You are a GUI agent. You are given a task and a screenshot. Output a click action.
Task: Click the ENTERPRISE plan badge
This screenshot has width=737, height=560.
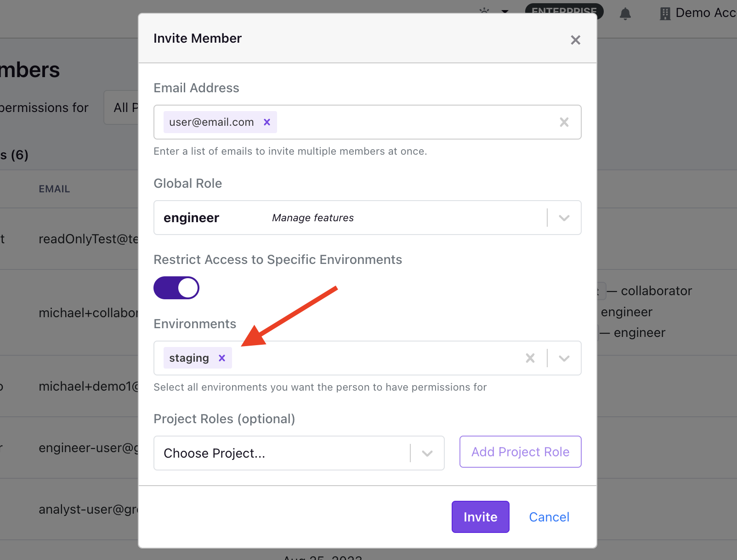click(564, 11)
